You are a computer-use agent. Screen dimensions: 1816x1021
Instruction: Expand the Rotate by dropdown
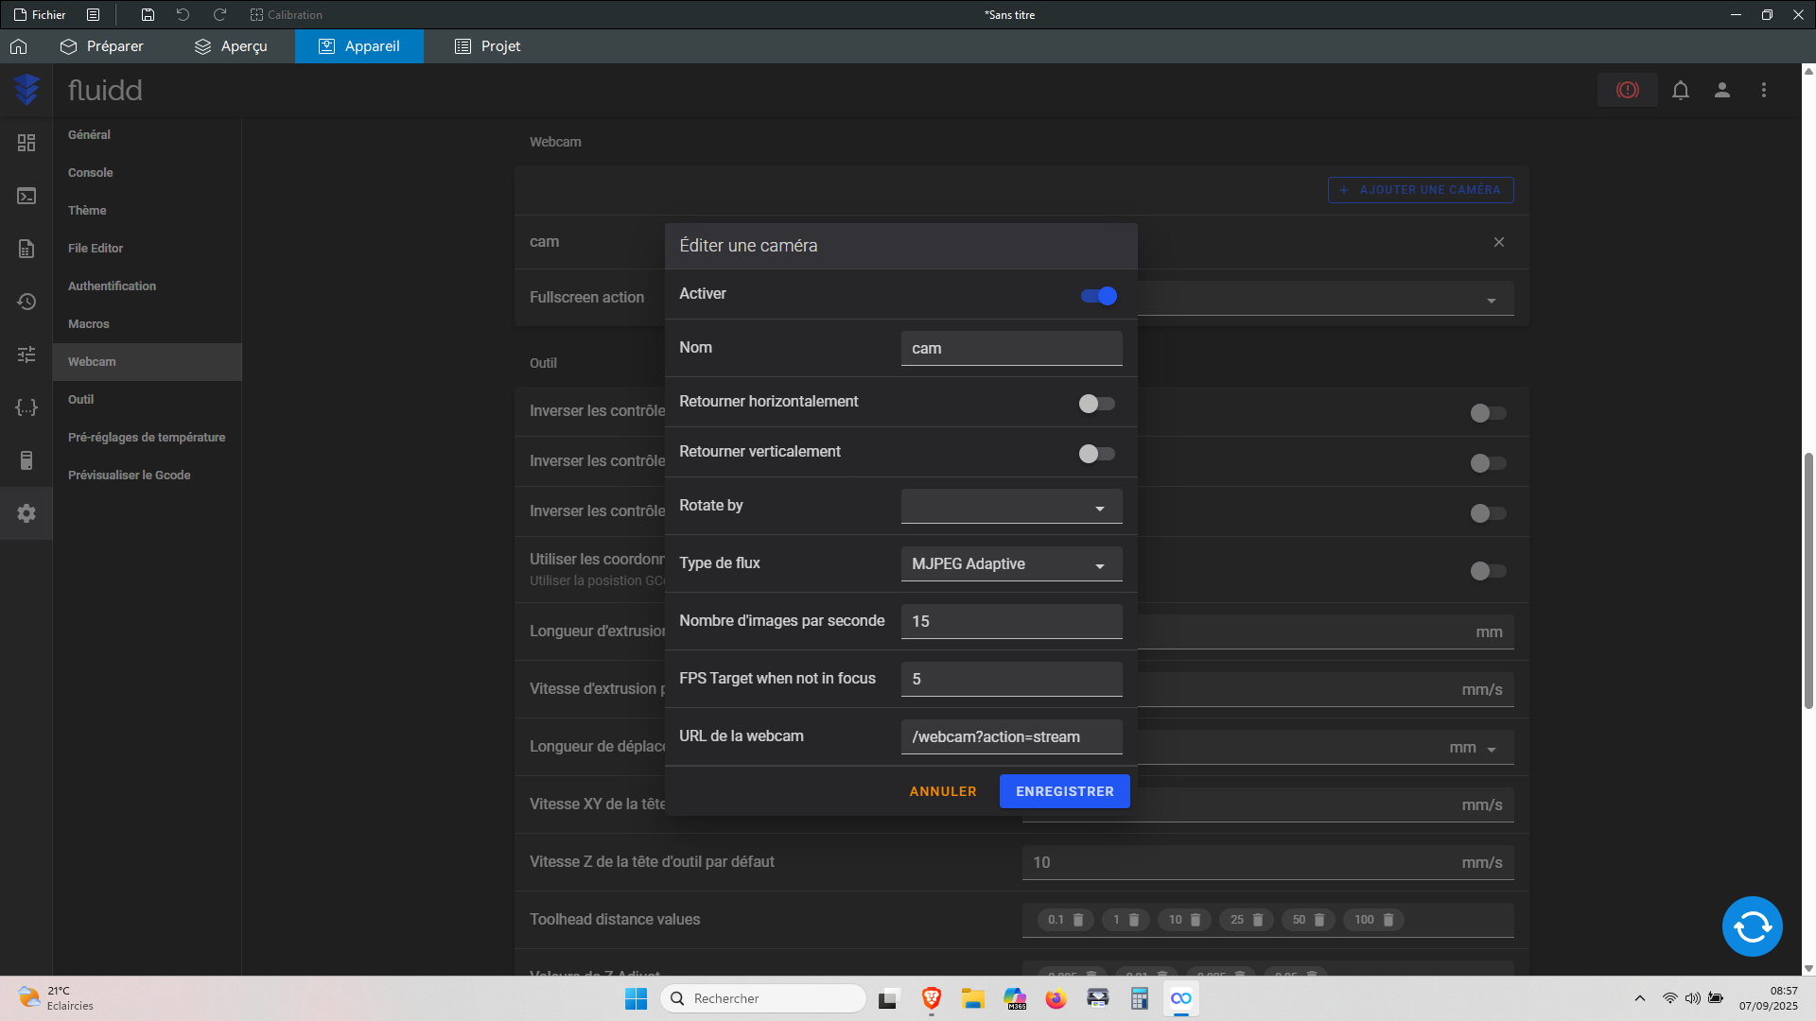coord(1011,507)
